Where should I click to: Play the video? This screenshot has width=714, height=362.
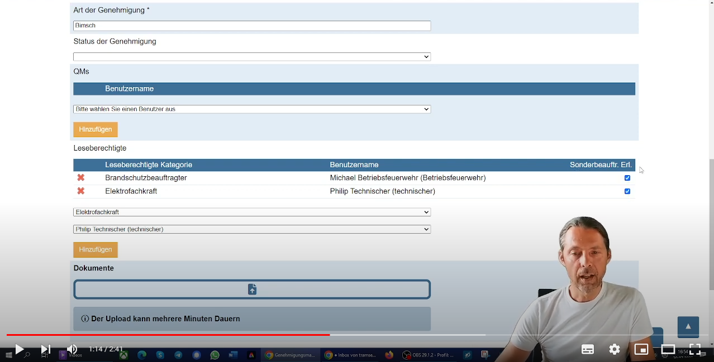[x=19, y=350]
